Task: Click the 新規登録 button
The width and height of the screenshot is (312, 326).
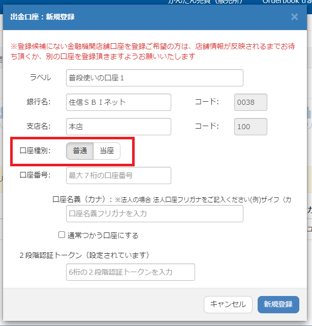Action: tap(278, 305)
